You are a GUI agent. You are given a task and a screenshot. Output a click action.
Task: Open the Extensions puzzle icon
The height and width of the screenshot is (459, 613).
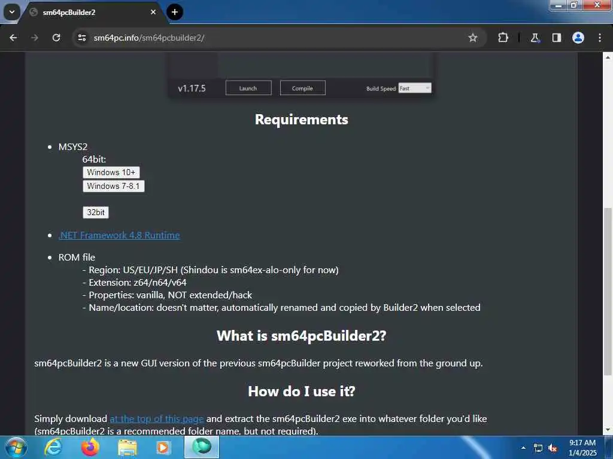503,38
